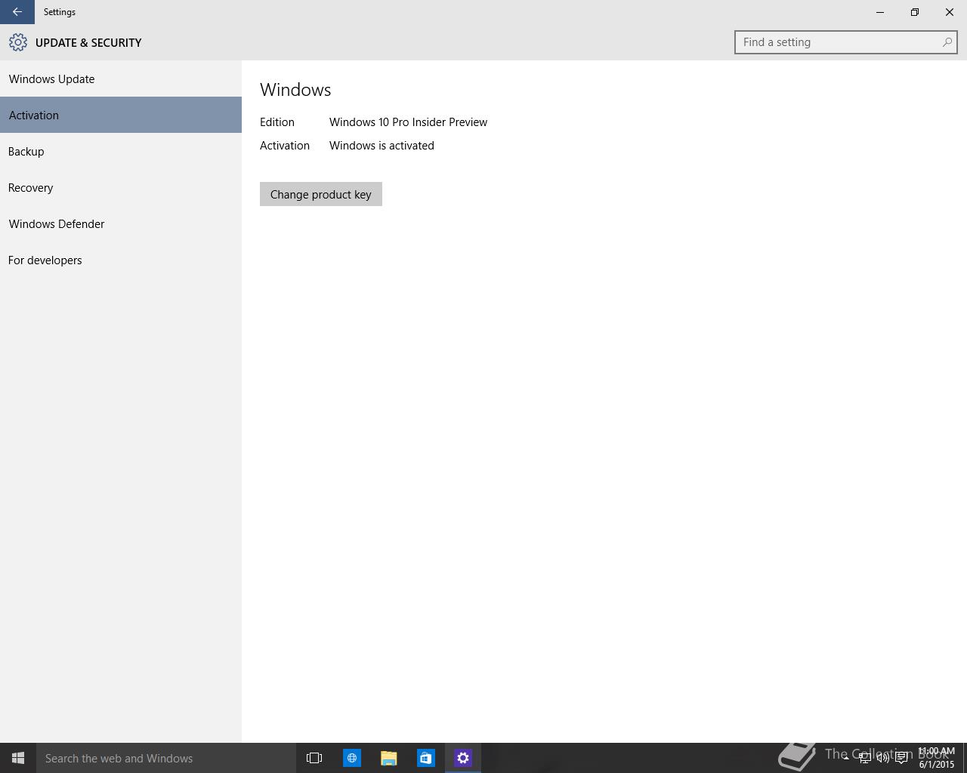Open the Windows Start menu
967x773 pixels.
pos(18,758)
